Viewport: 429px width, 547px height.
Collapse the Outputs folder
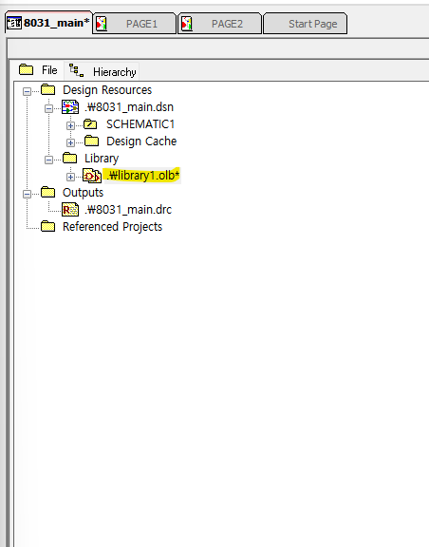[x=27, y=194]
